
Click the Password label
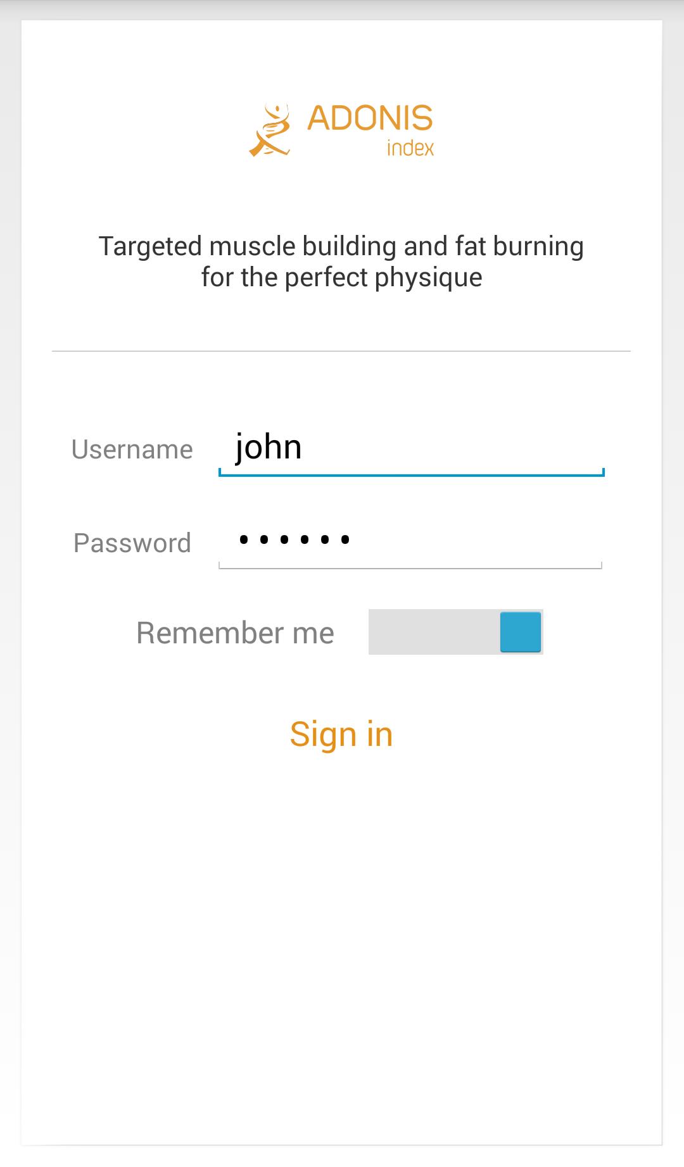coord(132,543)
